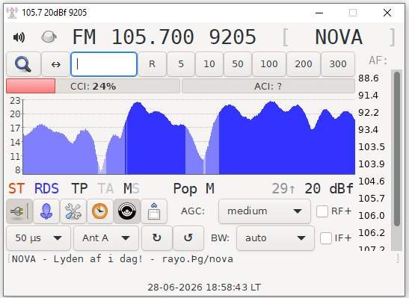Enable the RF+ checkbox
Image resolution: width=409 pixels, height=298 pixels.
pyautogui.click(x=322, y=211)
